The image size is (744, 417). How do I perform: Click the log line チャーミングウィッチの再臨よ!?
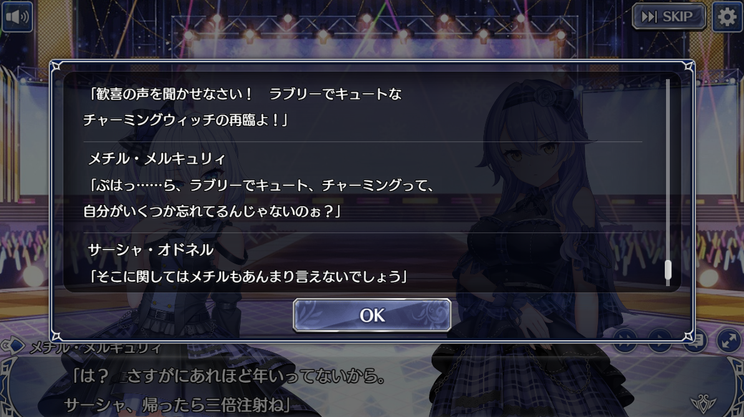185,120
